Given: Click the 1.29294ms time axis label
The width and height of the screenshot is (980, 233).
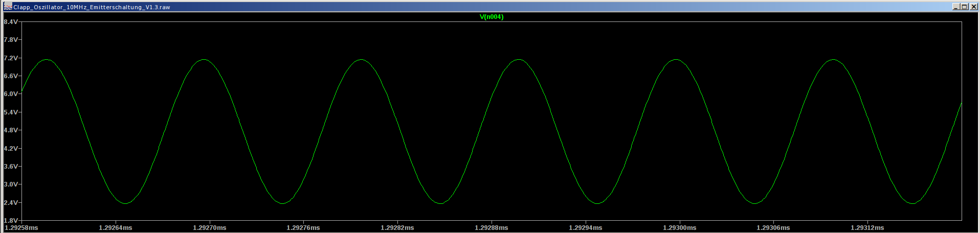Looking at the screenshot, I should coord(586,227).
